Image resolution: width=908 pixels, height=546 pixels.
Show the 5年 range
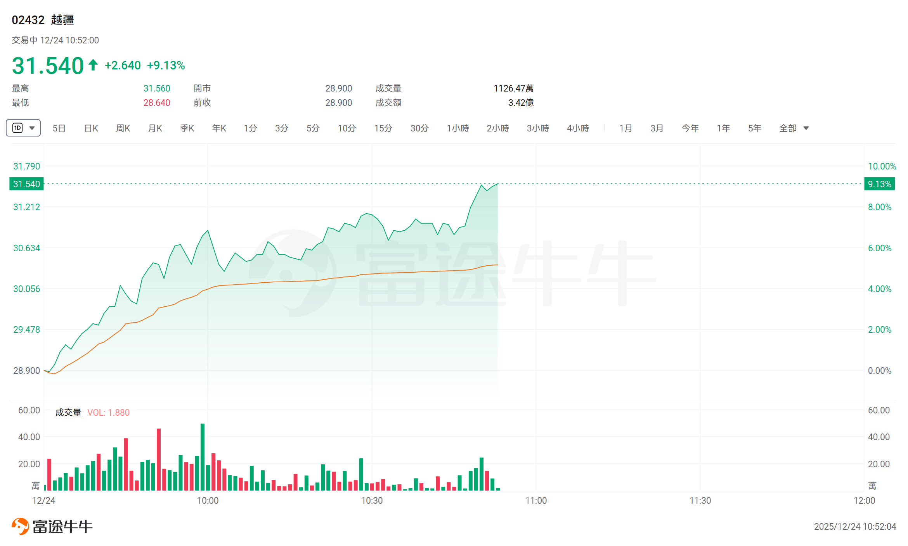click(x=754, y=128)
